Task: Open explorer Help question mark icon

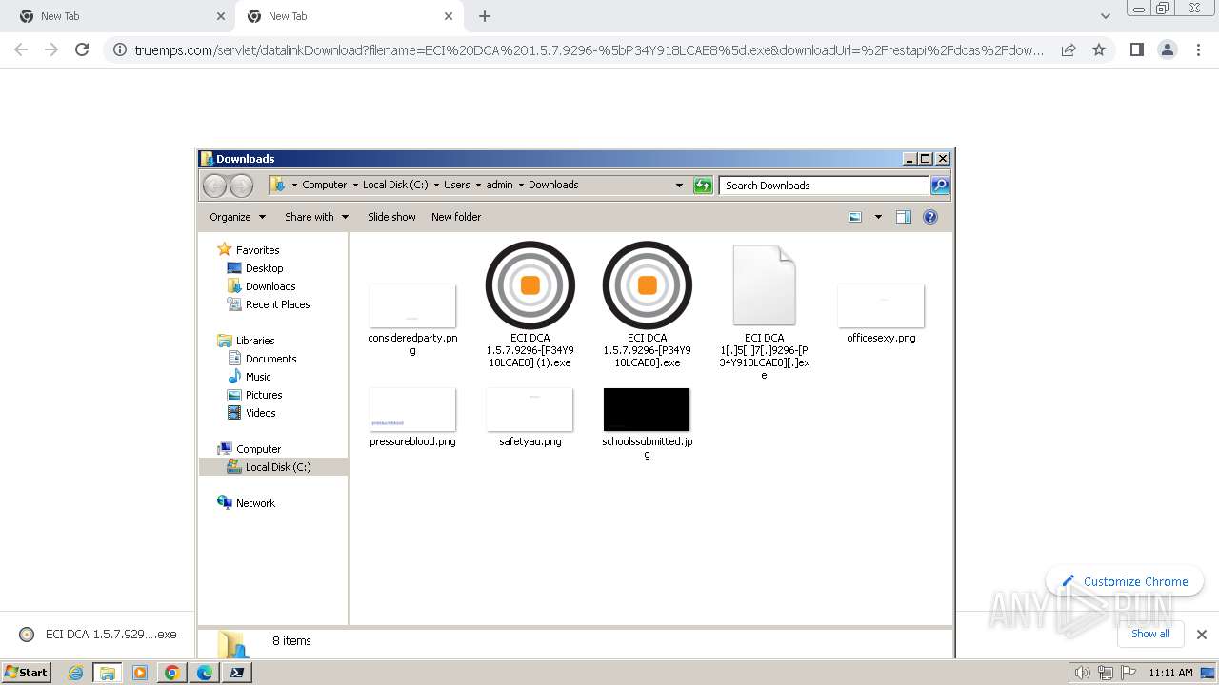Action: 930,217
